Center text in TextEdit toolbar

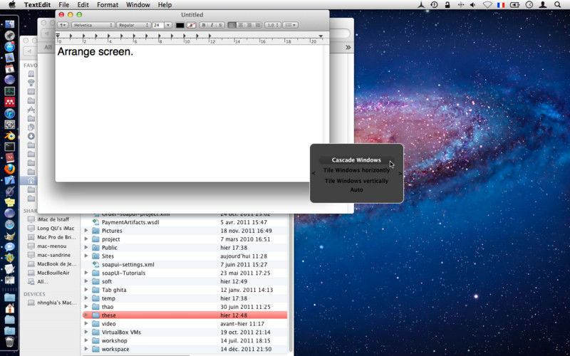pyautogui.click(x=240, y=25)
